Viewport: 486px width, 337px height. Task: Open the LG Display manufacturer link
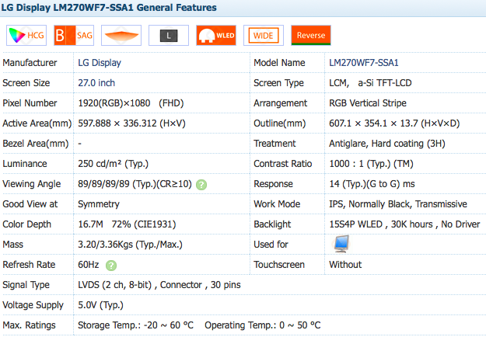coord(100,63)
